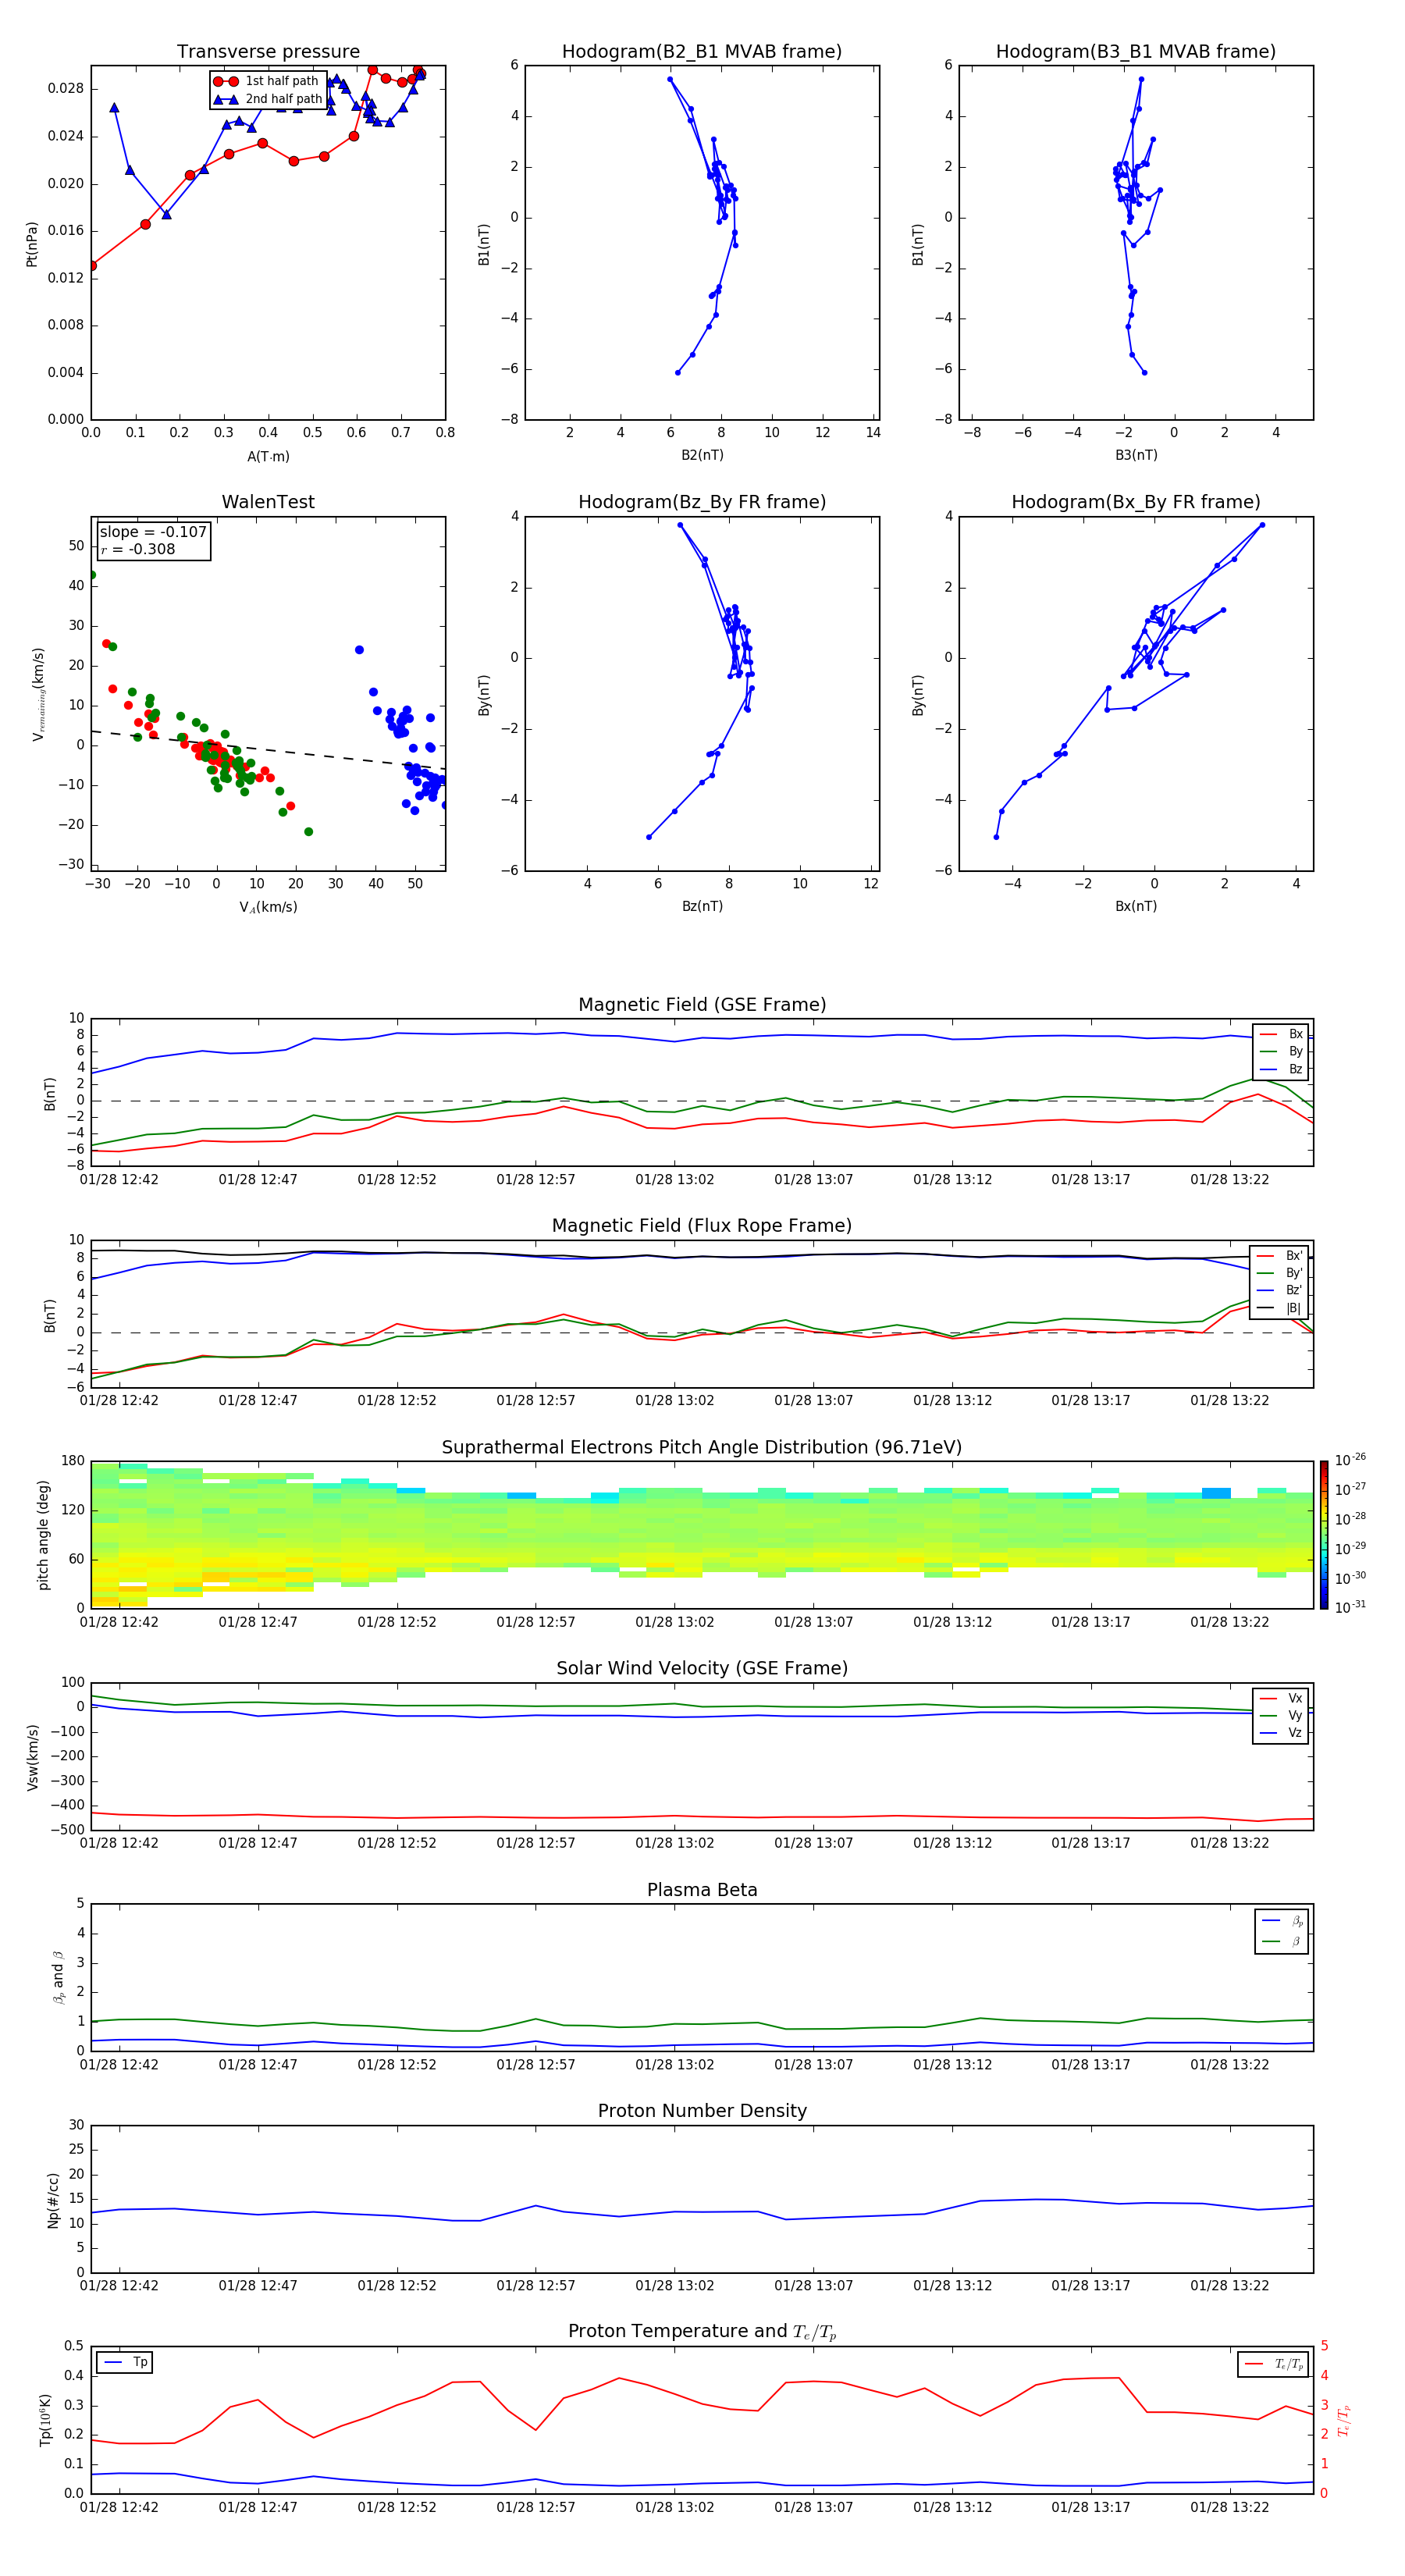Screen dimensions: 1405x2576
Task: Click the 'Transverse pressure' plot title
Action: coord(268,52)
